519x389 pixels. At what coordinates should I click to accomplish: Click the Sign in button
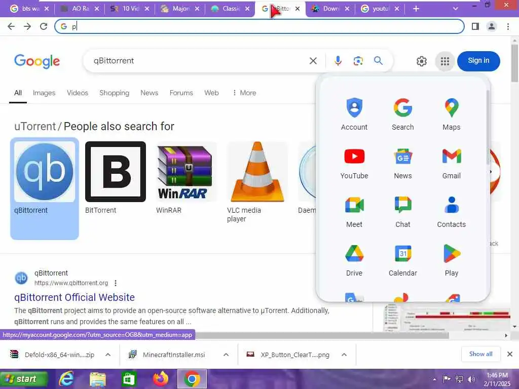tap(478, 61)
